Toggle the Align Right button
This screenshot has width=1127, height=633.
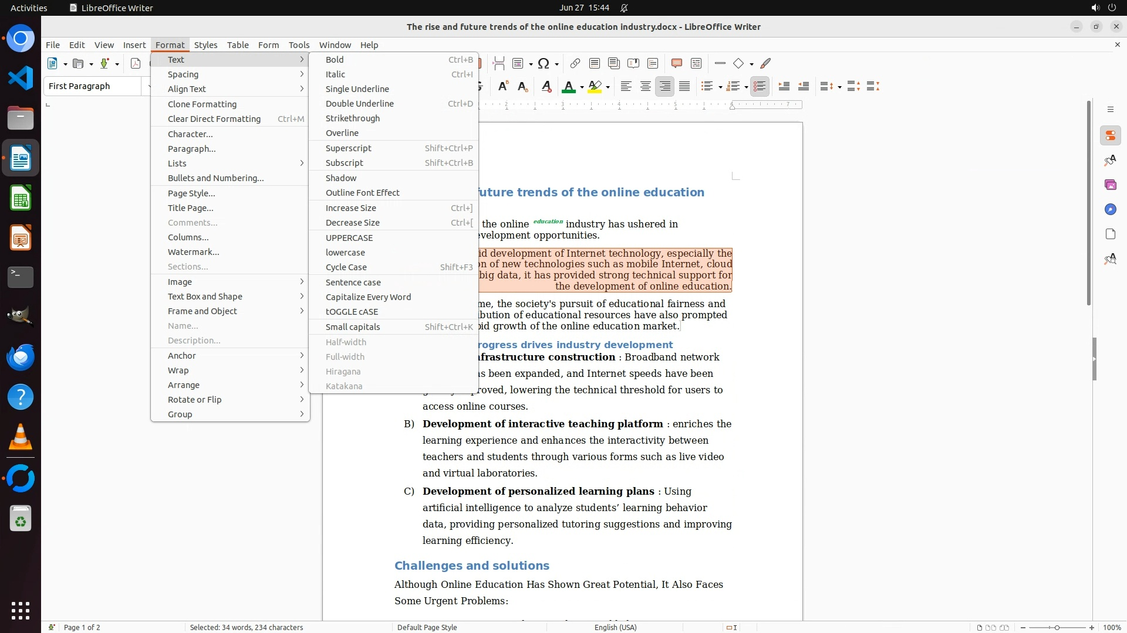point(664,87)
